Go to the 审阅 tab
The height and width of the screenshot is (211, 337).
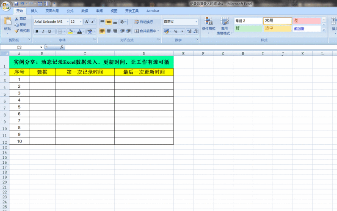[99, 11]
